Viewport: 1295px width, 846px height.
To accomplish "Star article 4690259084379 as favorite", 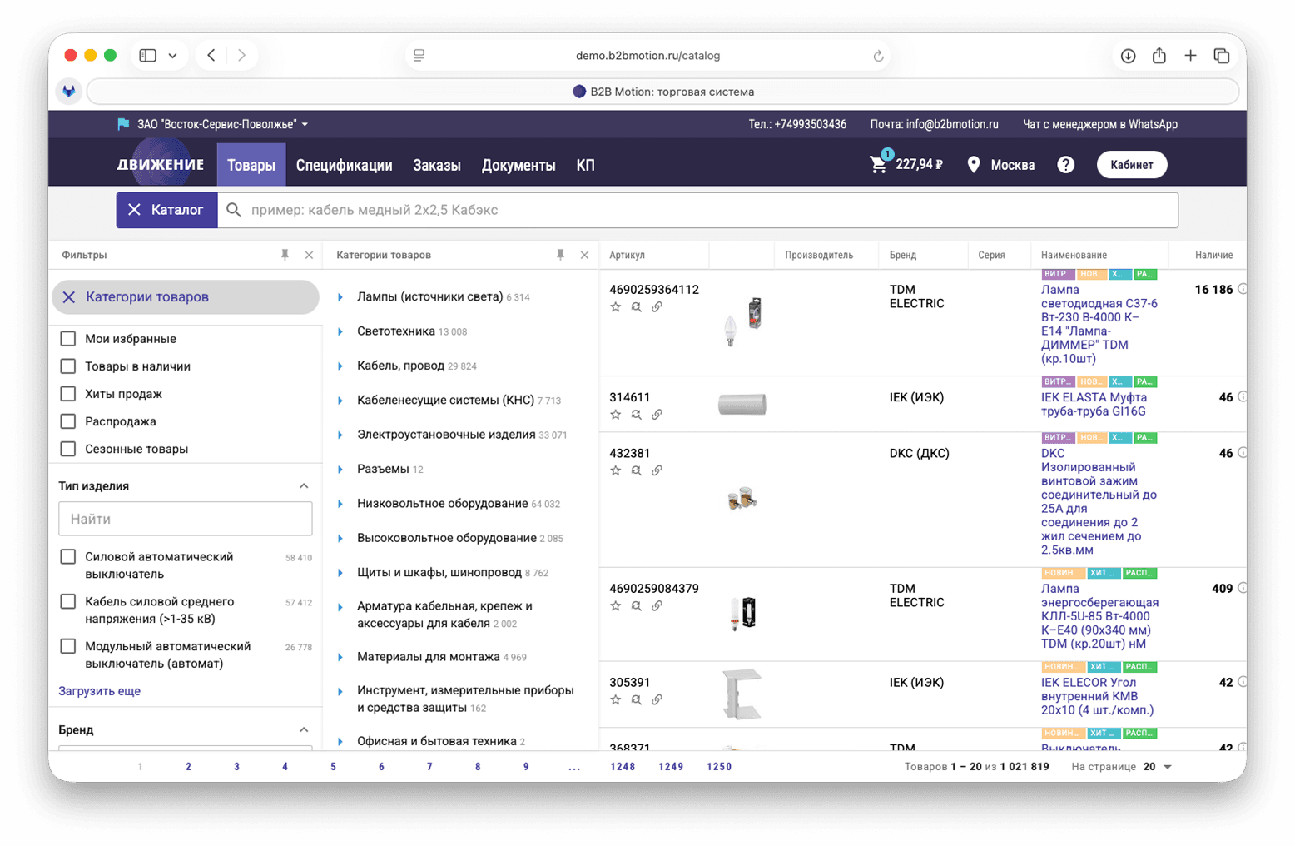I will 616,606.
